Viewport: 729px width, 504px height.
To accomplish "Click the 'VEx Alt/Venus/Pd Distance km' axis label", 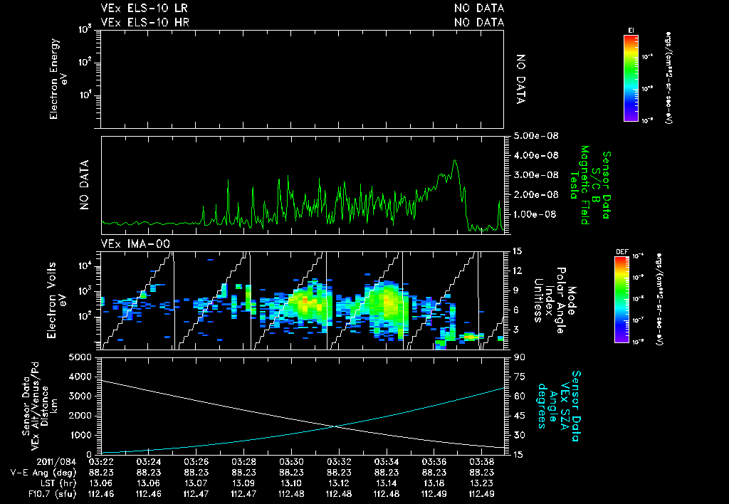I will click(x=43, y=406).
